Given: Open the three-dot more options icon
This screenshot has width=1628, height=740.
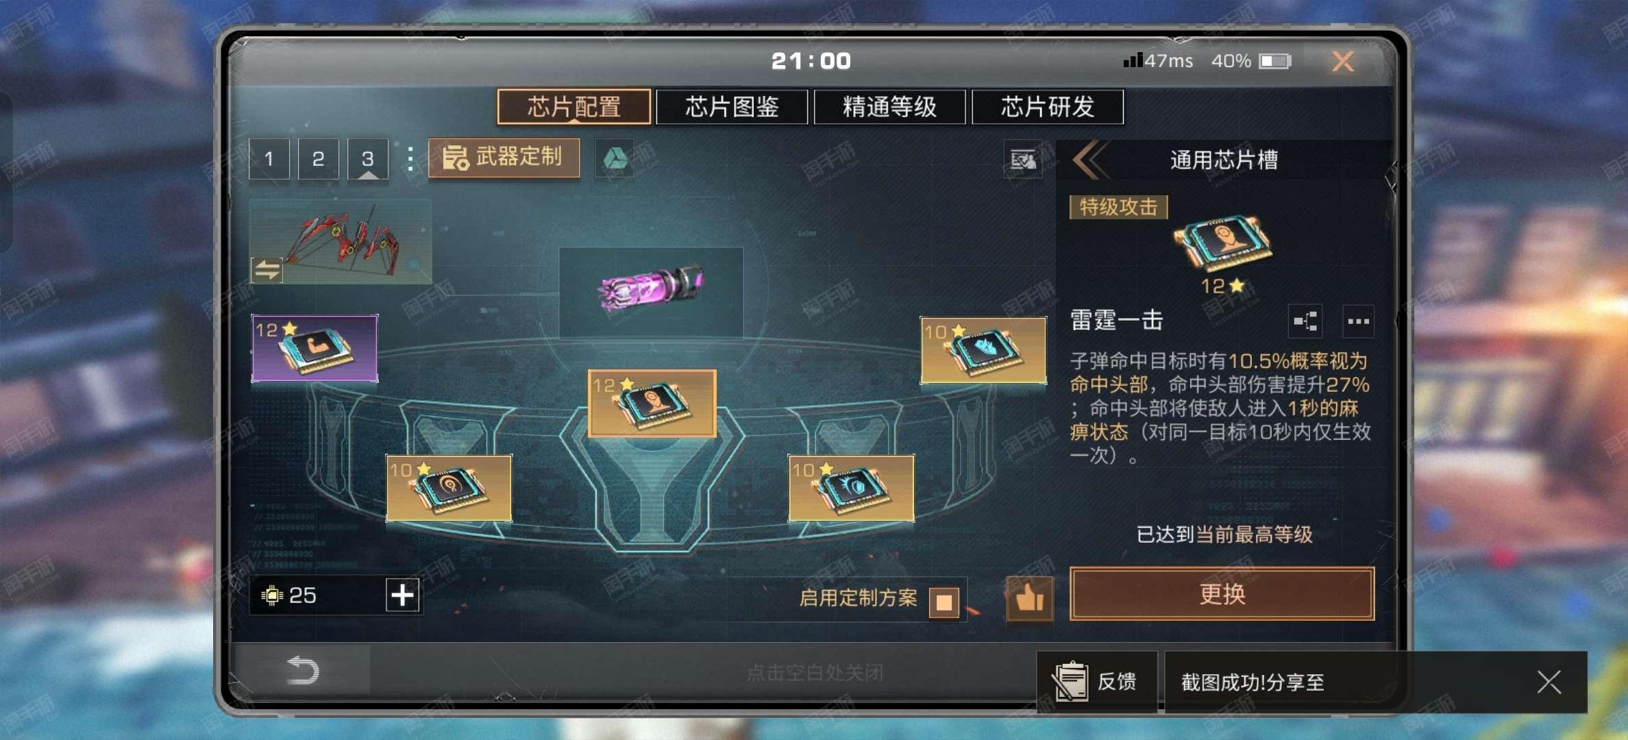Looking at the screenshot, I should [x=1358, y=321].
